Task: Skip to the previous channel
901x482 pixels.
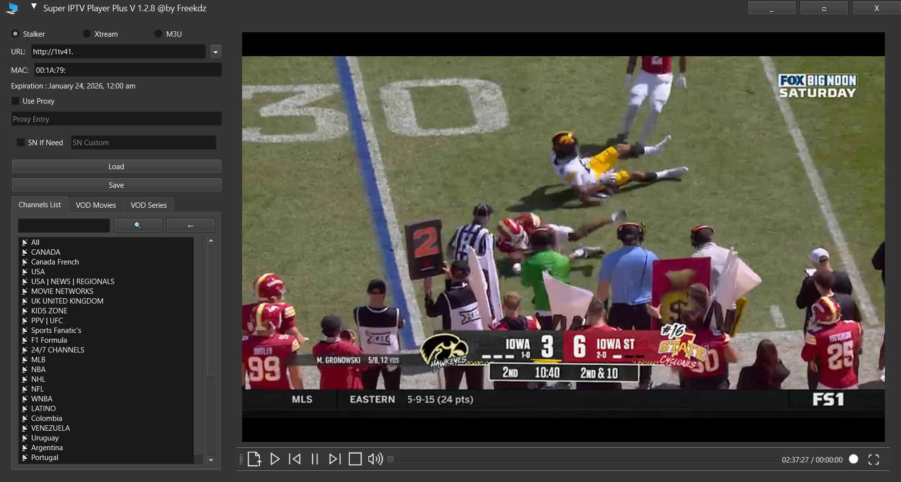Action: click(295, 459)
